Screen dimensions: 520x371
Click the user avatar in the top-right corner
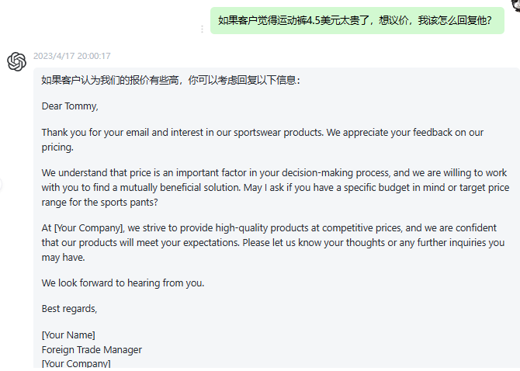[x=515, y=3]
